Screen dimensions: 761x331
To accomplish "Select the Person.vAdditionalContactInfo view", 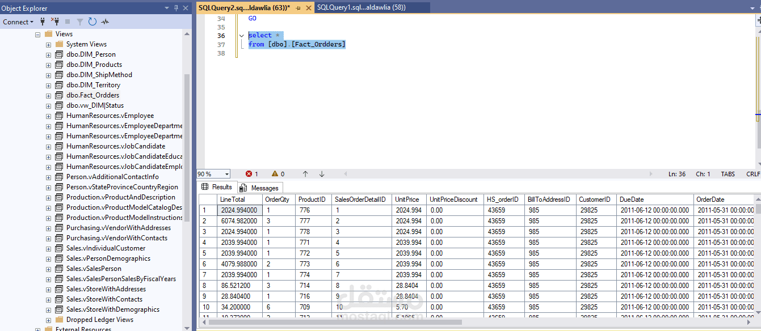I will click(112, 177).
